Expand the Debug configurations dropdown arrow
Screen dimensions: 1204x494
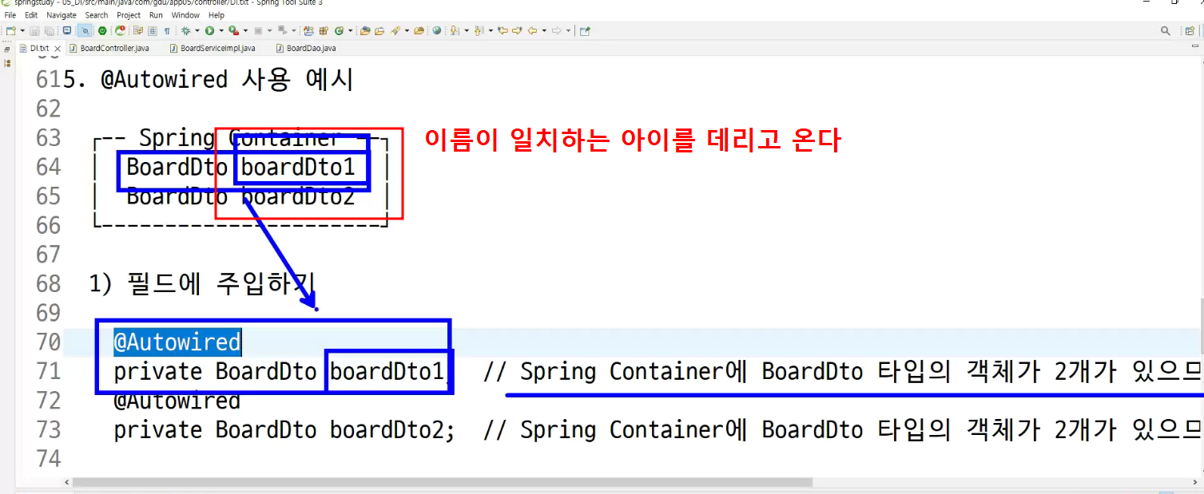(197, 31)
